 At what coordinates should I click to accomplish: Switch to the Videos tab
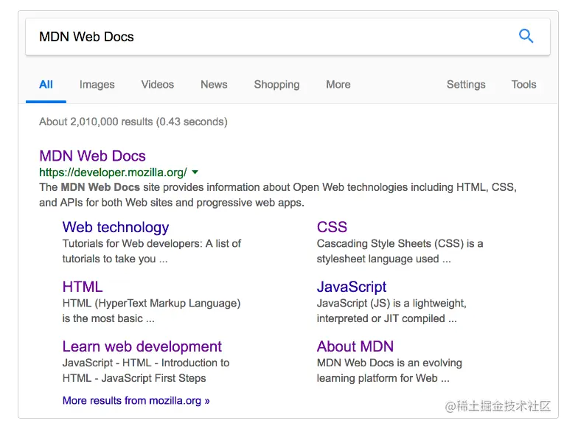[x=157, y=85]
